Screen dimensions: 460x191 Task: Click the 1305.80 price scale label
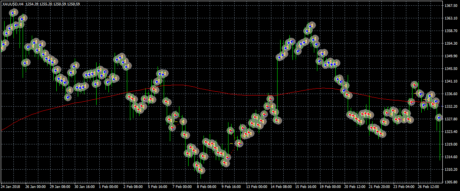451,182
